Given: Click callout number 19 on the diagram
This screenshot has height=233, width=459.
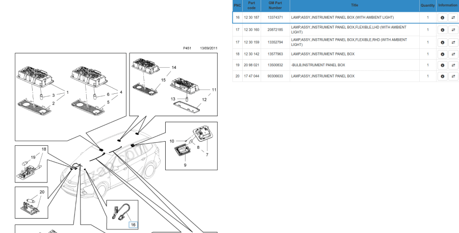Looking at the screenshot, I should click(33, 157).
